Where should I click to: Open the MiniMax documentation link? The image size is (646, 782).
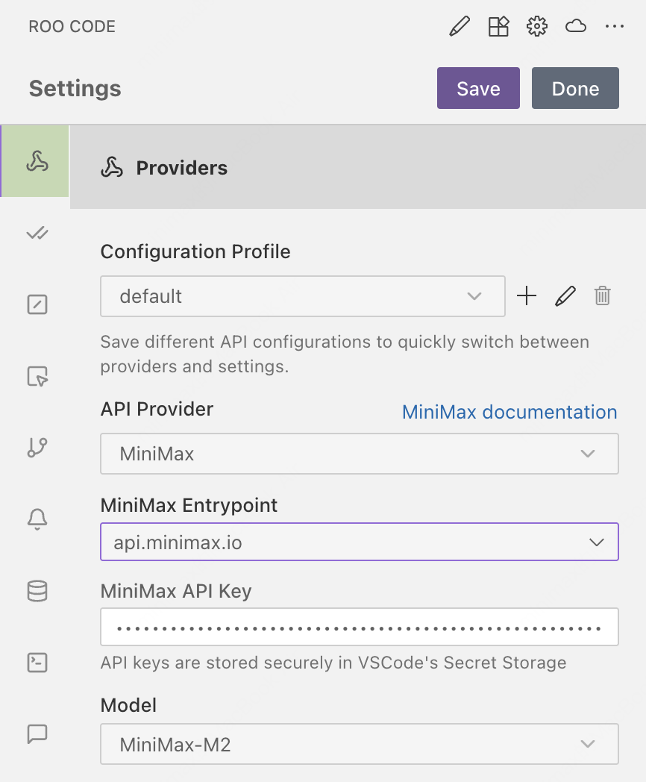(509, 412)
